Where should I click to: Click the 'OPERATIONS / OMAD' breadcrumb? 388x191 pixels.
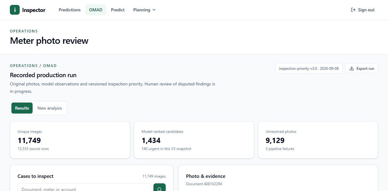pyautogui.click(x=33, y=66)
